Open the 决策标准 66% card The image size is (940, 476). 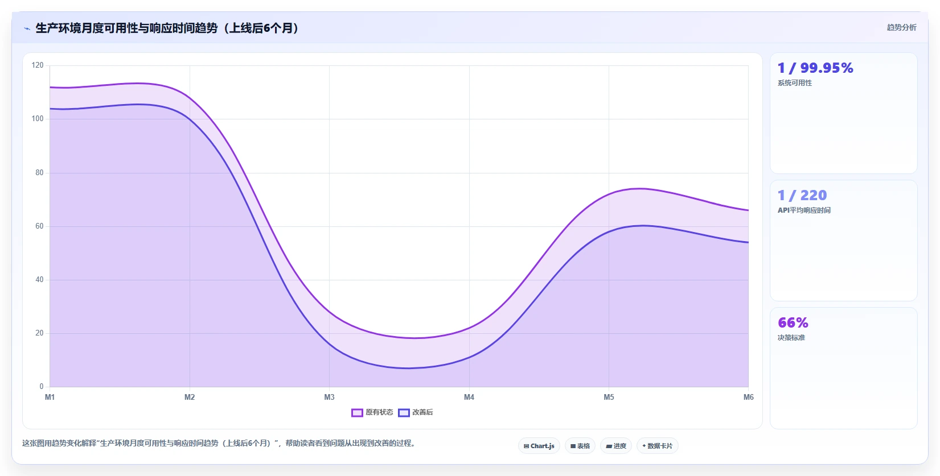[844, 369]
